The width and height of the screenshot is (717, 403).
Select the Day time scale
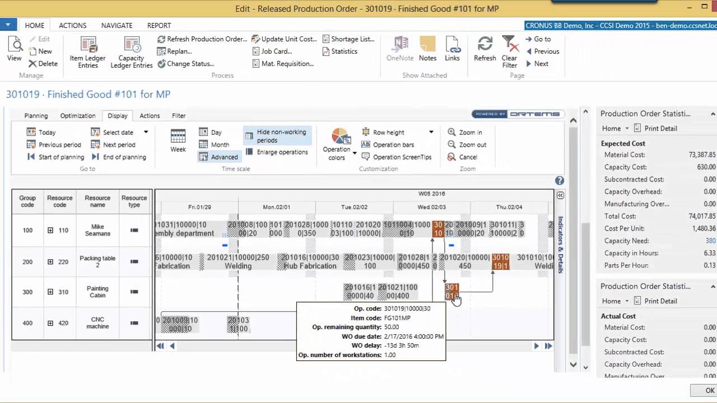[211, 133]
